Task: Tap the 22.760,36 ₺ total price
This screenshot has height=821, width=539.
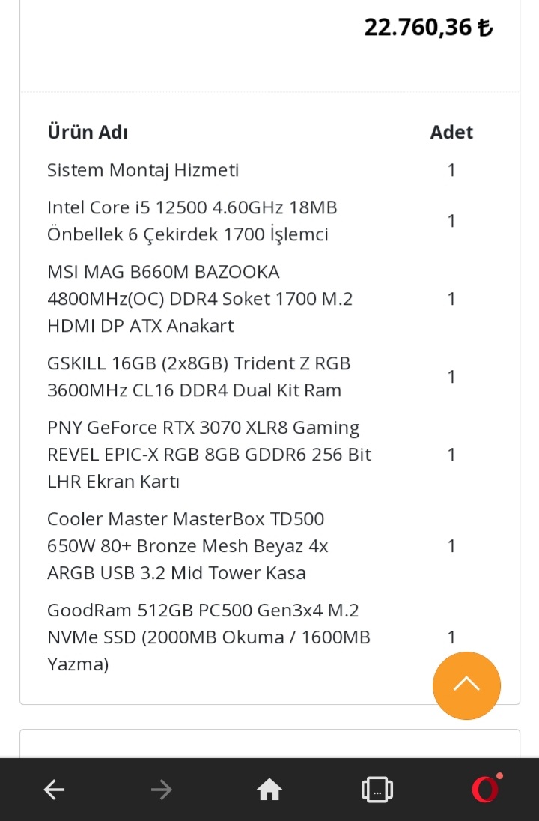Action: 428,28
